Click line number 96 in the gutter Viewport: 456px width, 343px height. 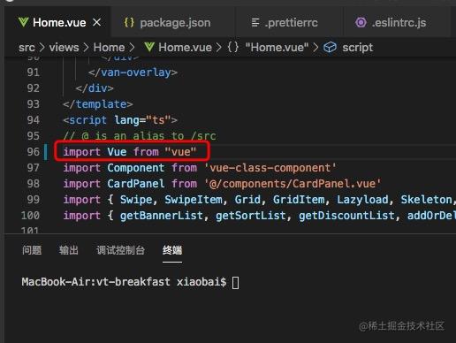[x=33, y=152]
